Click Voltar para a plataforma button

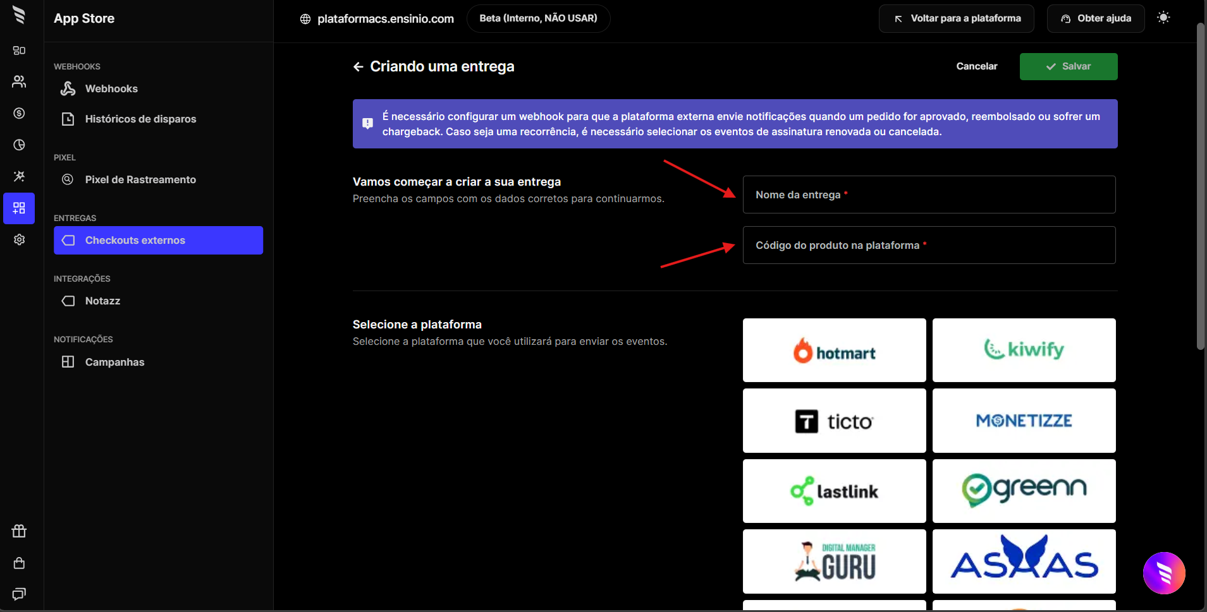click(x=956, y=18)
